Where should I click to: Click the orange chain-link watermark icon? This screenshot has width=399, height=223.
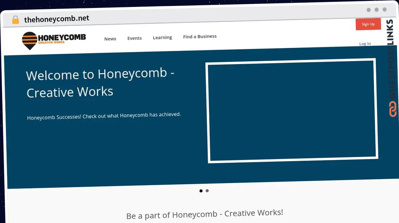pyautogui.click(x=393, y=110)
